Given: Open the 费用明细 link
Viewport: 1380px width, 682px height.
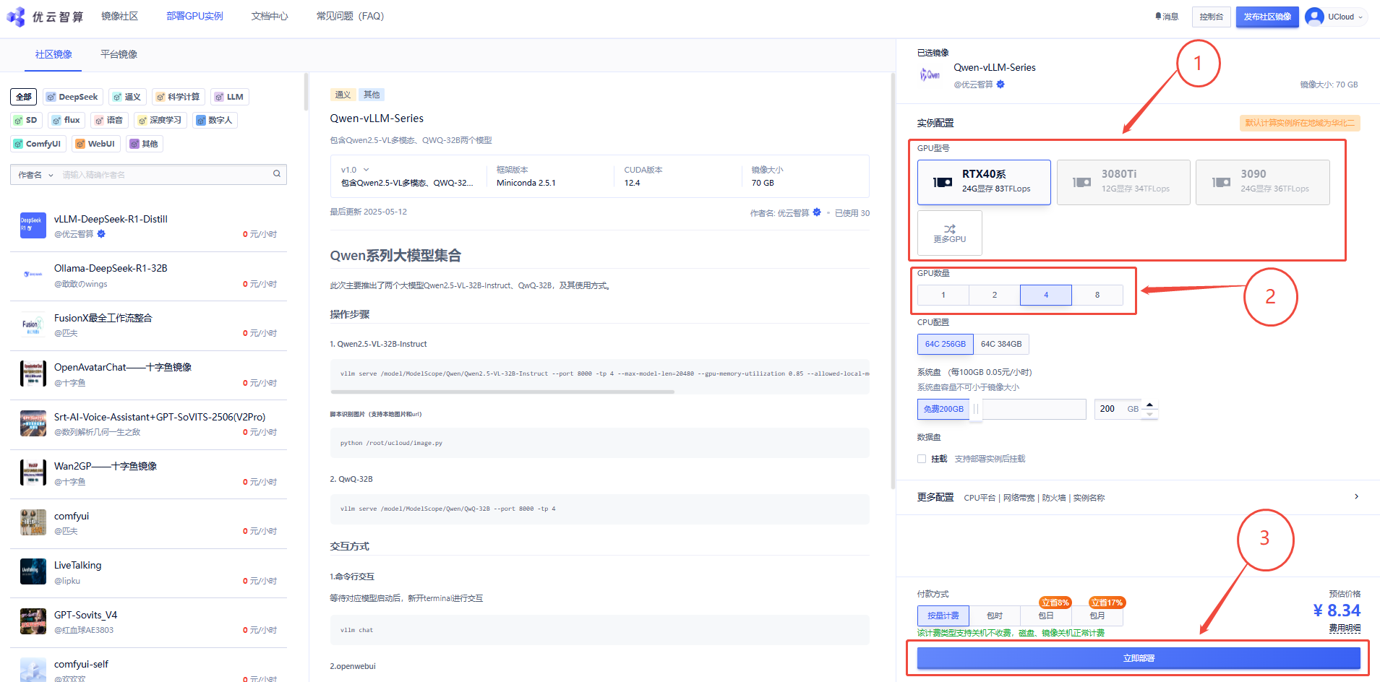Looking at the screenshot, I should tap(1345, 629).
